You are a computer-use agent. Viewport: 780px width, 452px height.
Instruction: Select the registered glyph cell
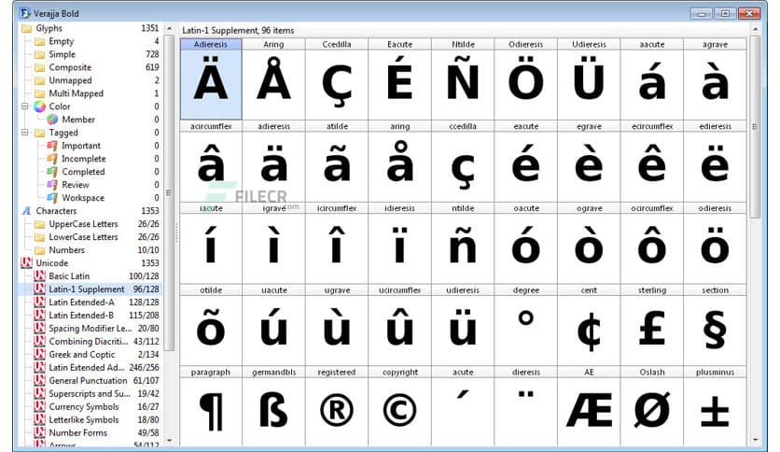click(x=337, y=406)
